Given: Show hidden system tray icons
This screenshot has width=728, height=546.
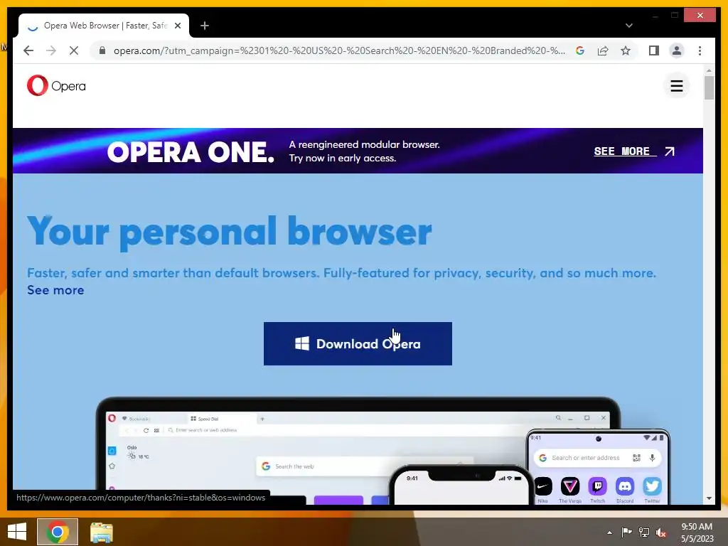Looking at the screenshot, I should [x=609, y=532].
